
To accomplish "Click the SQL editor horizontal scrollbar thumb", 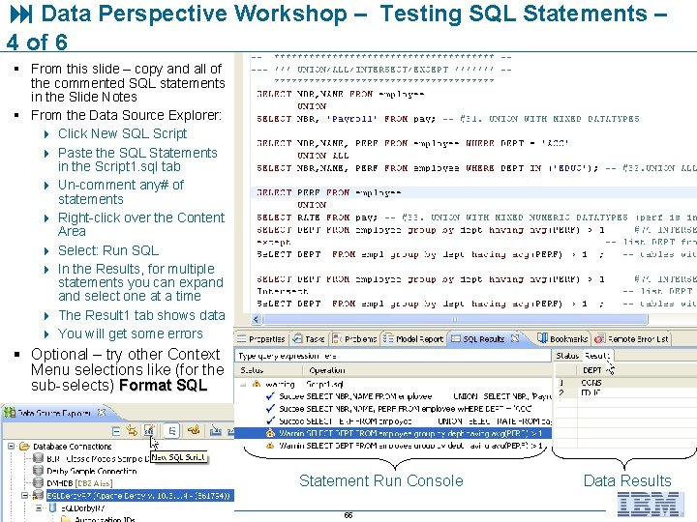I will pyautogui.click(x=454, y=319).
